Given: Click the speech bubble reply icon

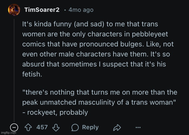Looking at the screenshot, I should (75, 127).
